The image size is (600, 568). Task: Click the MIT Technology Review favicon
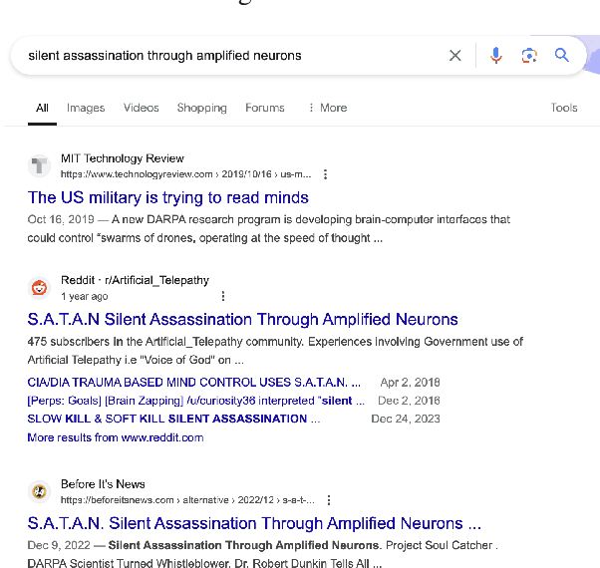coord(40,165)
